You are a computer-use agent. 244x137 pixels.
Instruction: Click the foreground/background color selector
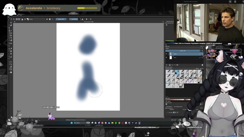pyautogui.click(x=22, y=19)
